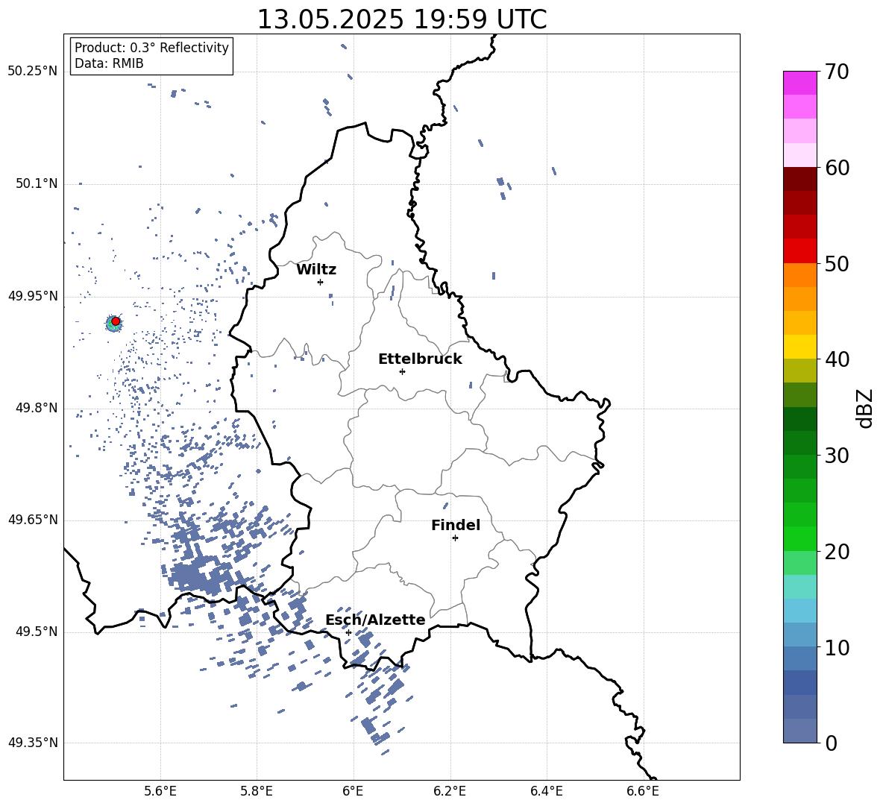This screenshot has width=883, height=806.
Task: Click the pale pink swatch just above 60
Action: coord(800,155)
